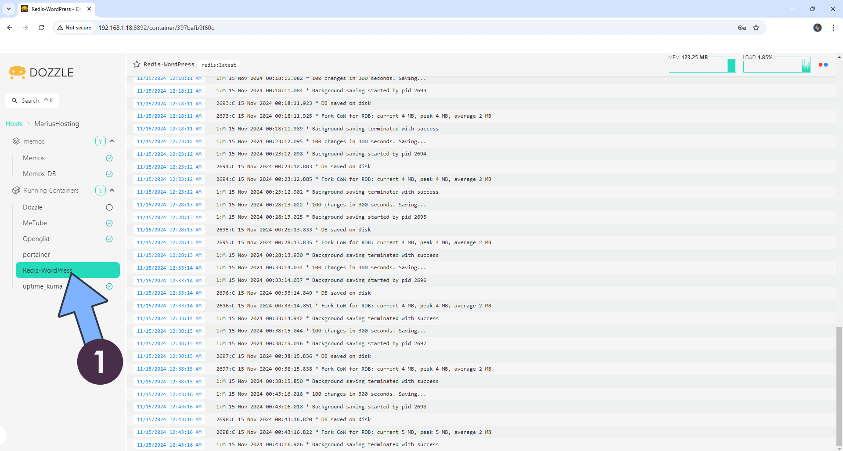This screenshot has height=451, width=843.
Task: Open the tab search dropdown arrow
Action: click(9, 9)
